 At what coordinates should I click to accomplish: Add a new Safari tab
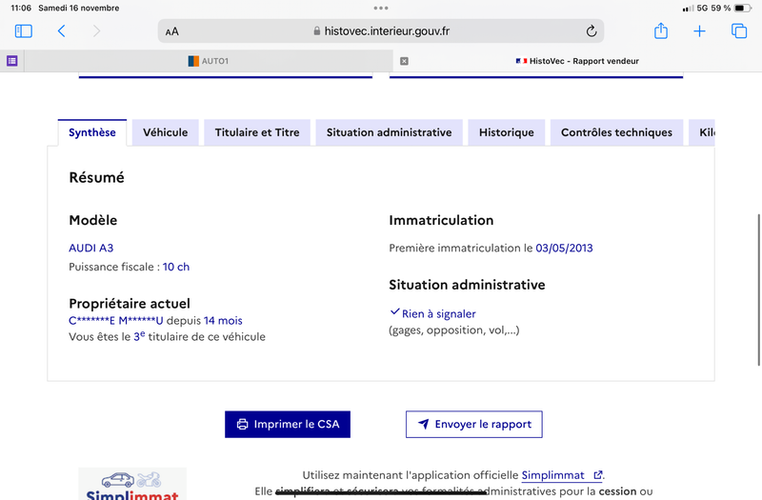pyautogui.click(x=699, y=31)
